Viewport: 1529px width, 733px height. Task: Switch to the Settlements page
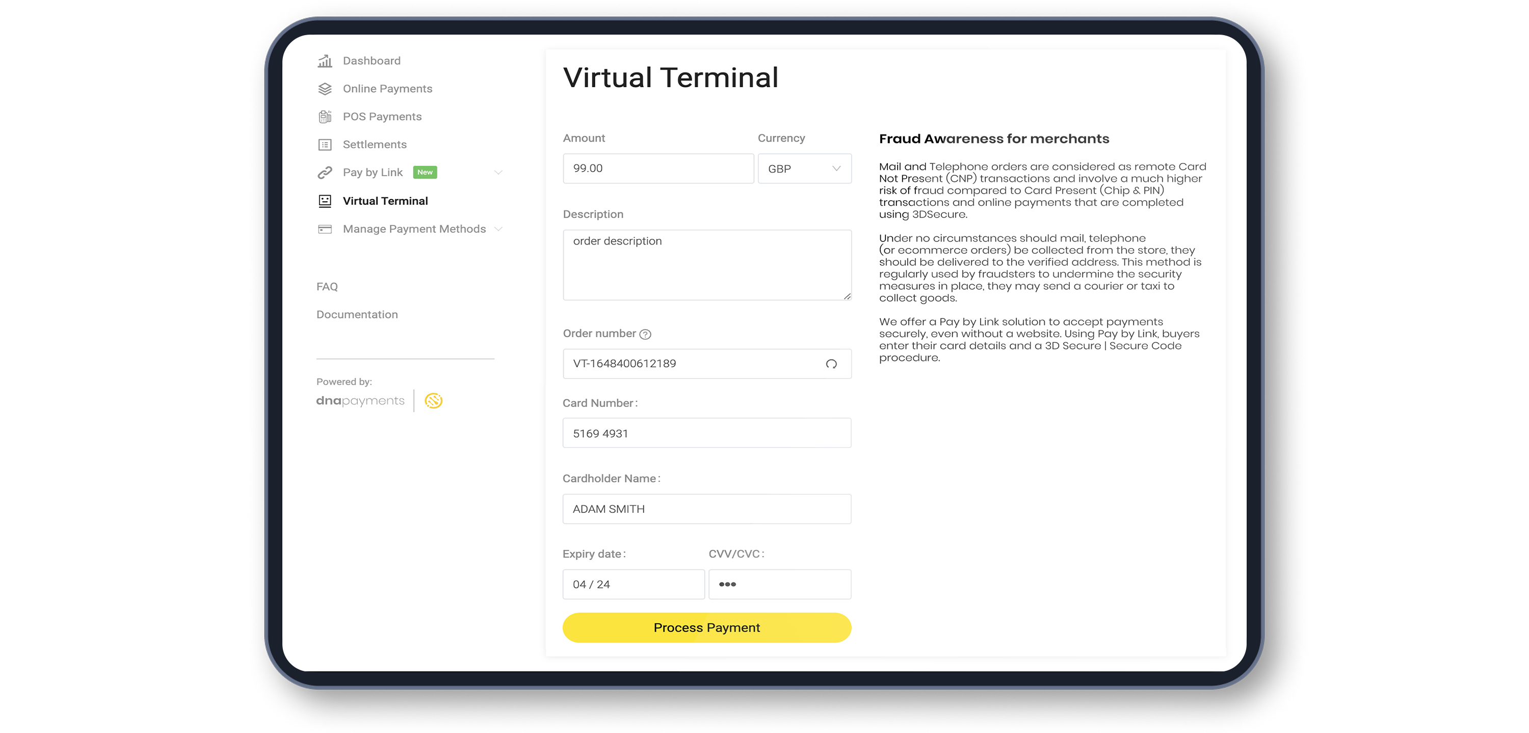coord(375,144)
